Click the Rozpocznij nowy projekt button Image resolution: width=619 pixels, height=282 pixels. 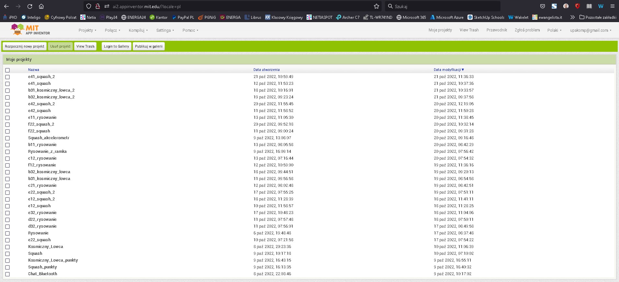25,46
